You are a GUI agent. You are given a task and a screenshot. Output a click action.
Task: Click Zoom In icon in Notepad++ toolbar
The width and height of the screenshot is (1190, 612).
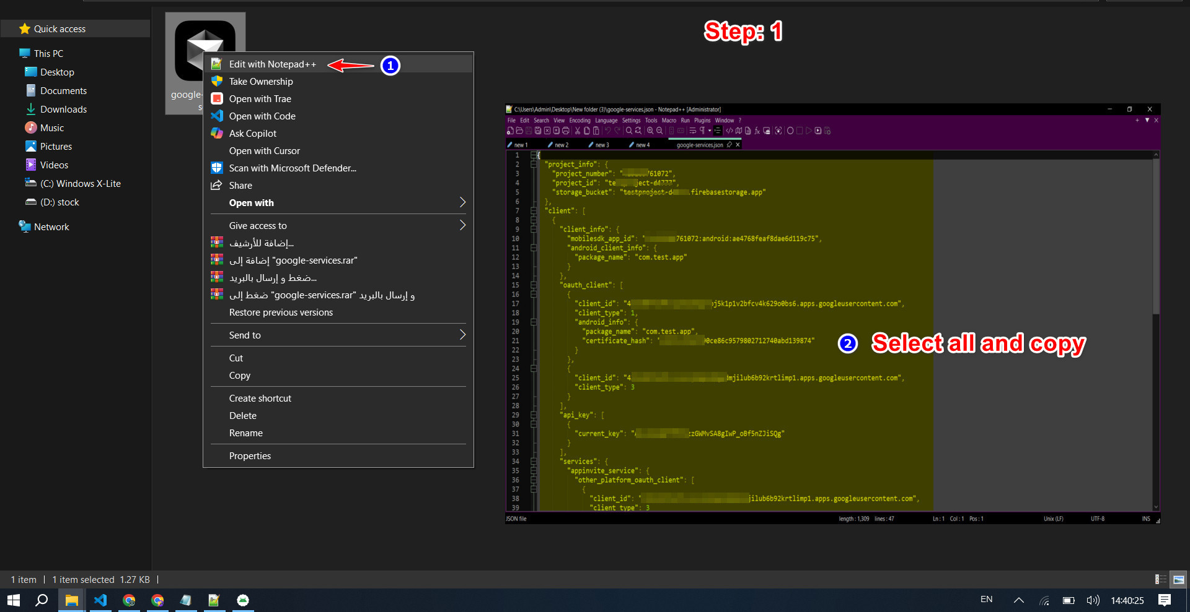[650, 131]
